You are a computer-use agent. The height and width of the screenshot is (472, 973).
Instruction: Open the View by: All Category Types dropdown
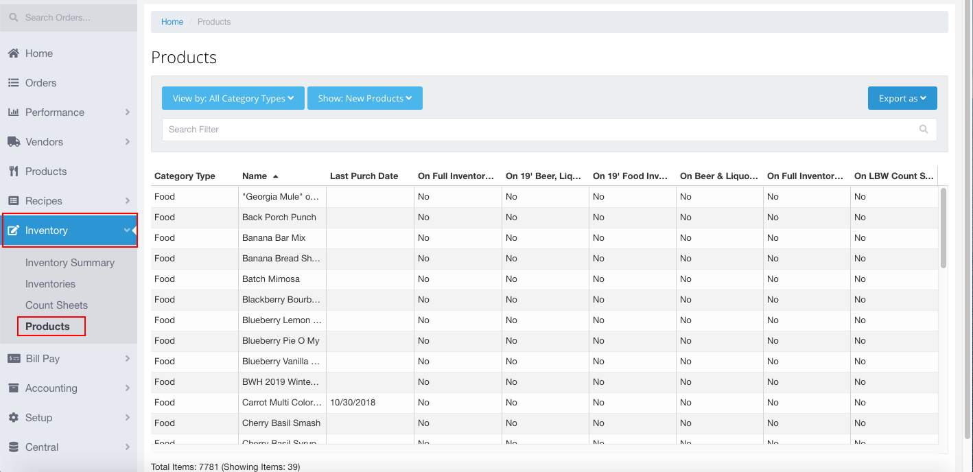pos(233,98)
